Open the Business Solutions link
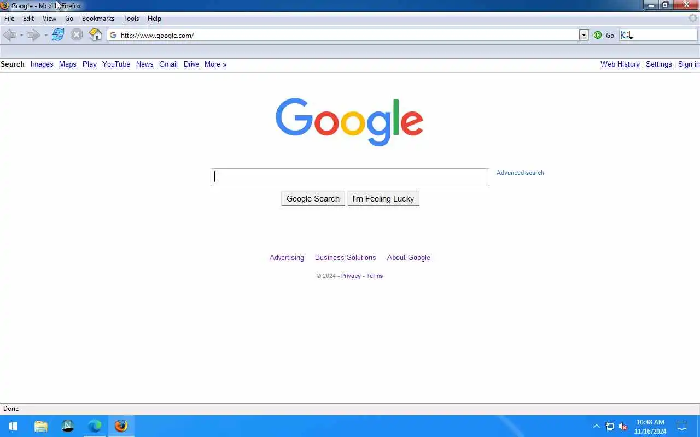 point(345,257)
